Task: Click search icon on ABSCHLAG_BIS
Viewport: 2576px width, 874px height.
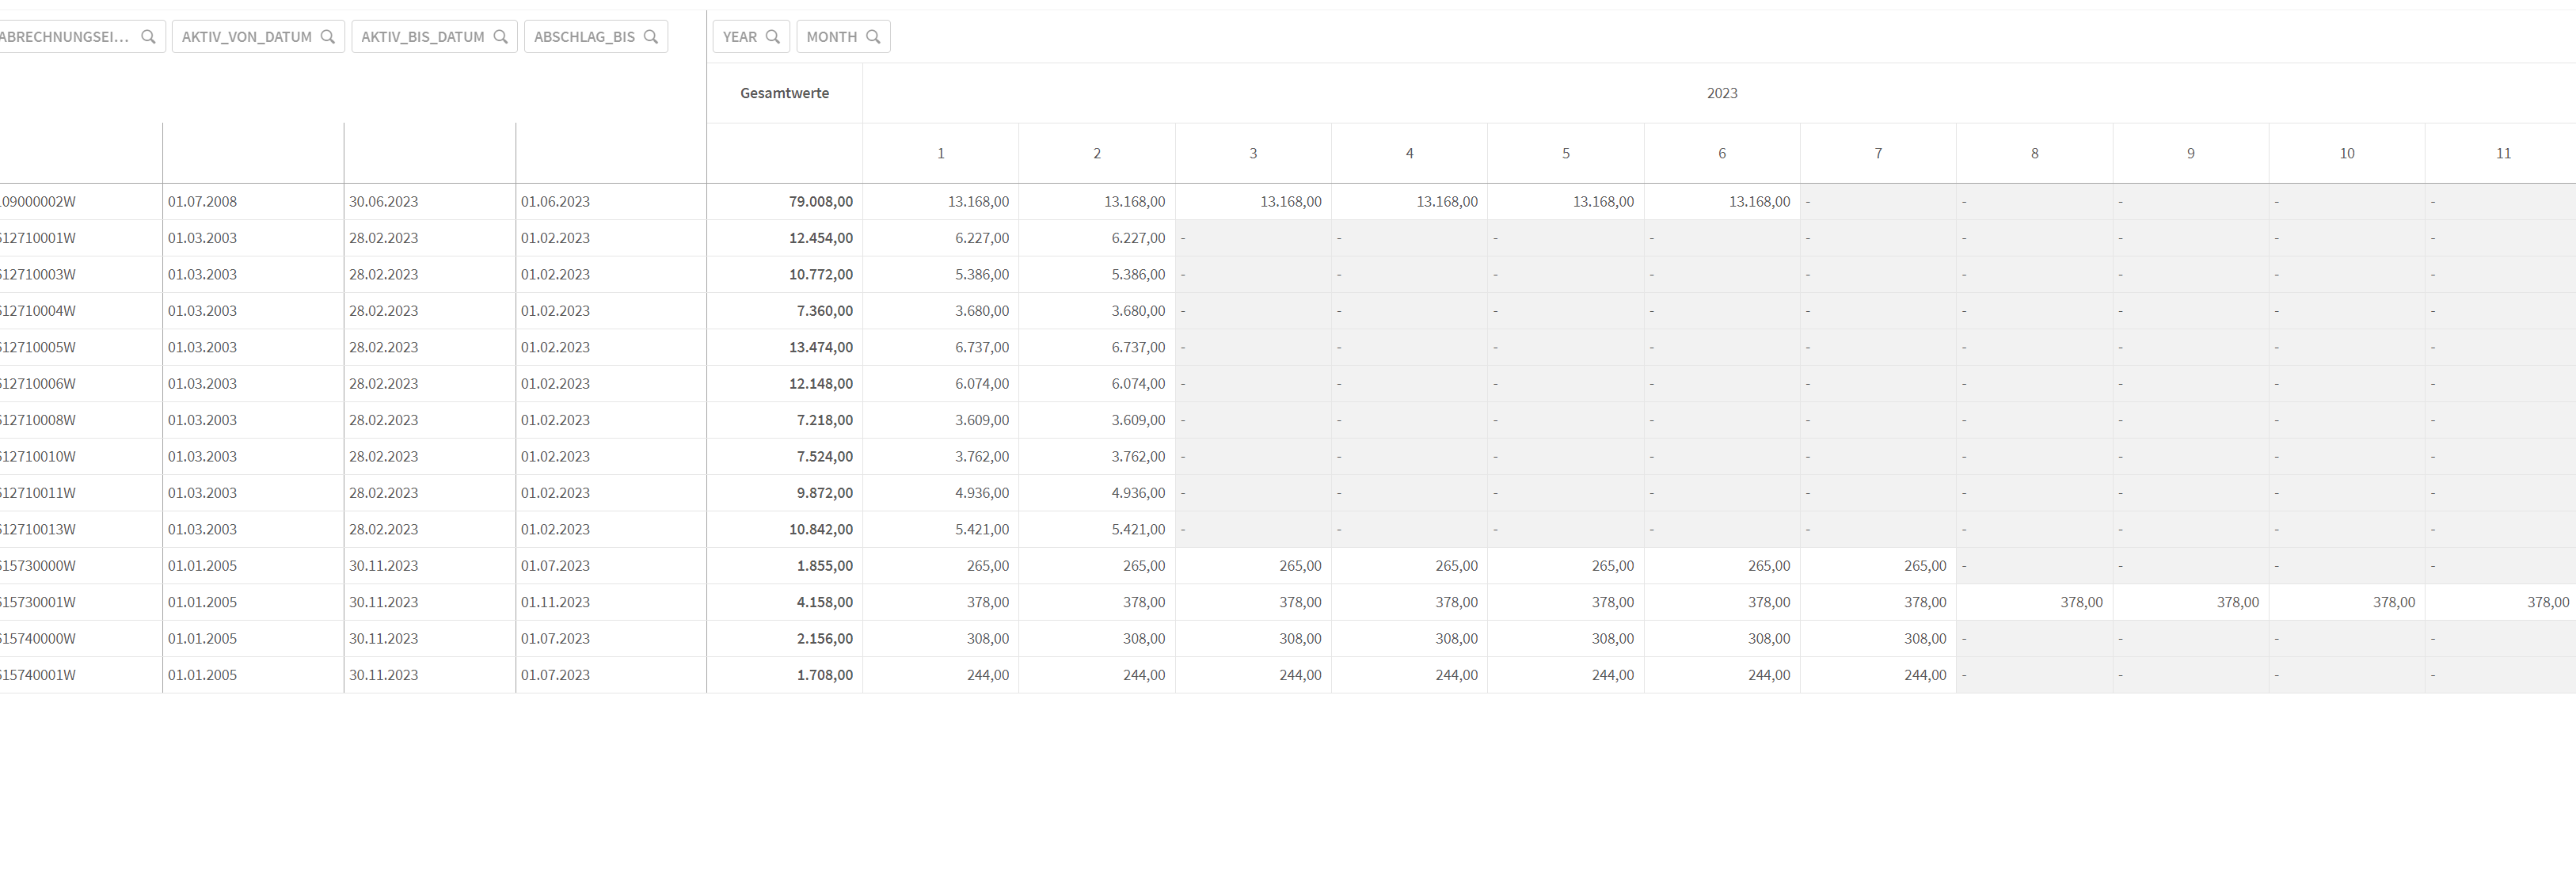Action: coord(651,37)
